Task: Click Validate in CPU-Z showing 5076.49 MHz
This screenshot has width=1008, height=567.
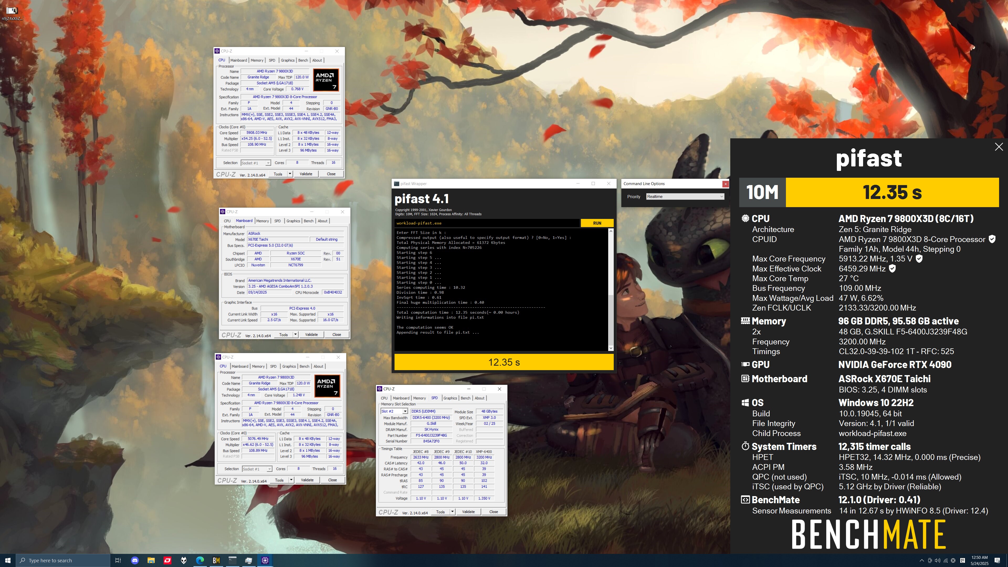Action: tap(307, 480)
